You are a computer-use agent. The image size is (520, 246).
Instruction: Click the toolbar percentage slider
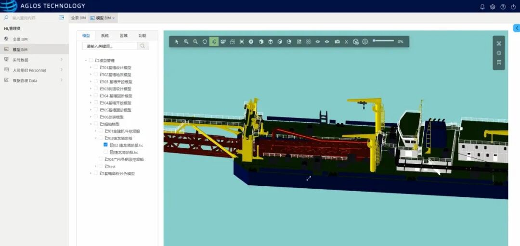383,41
